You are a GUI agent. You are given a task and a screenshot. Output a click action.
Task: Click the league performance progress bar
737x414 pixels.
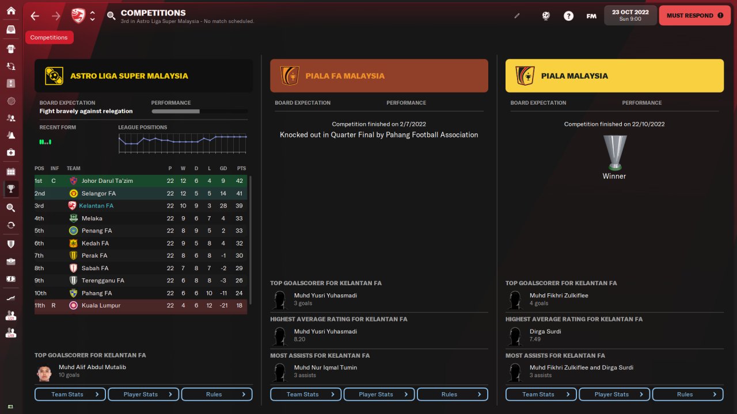pos(199,111)
